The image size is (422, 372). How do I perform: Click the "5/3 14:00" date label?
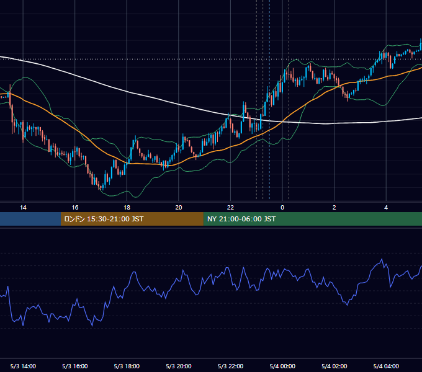coord(23,366)
